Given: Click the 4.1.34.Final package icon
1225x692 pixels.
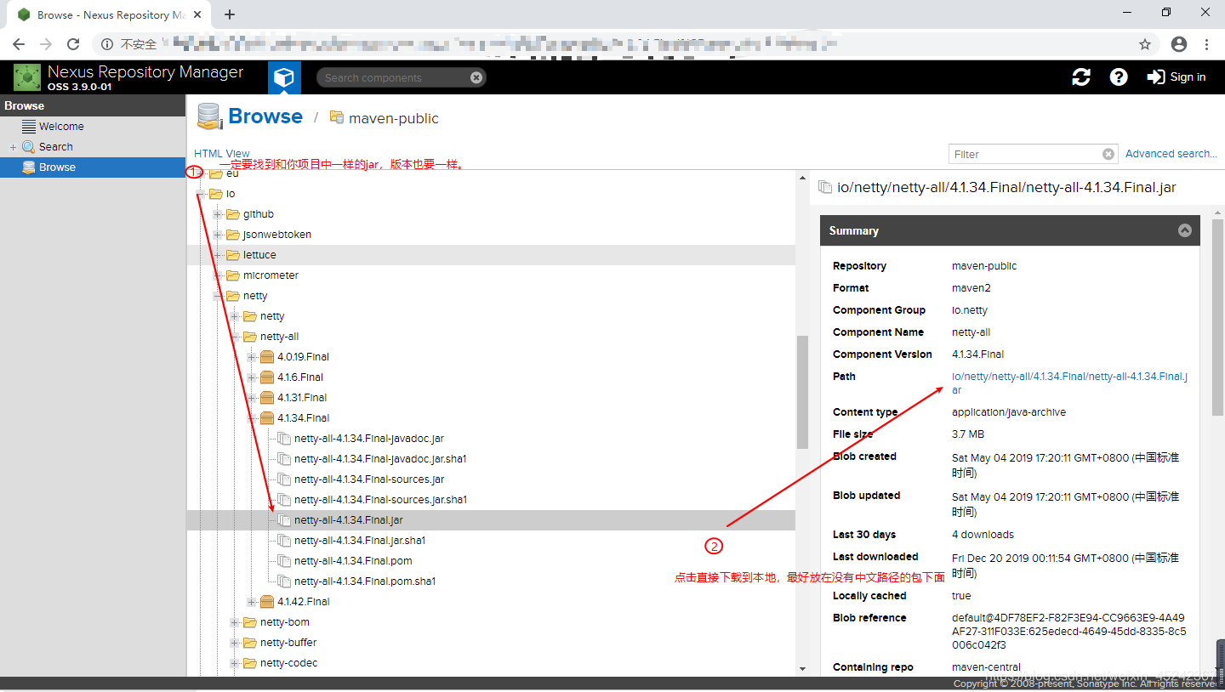Looking at the screenshot, I should 267,418.
